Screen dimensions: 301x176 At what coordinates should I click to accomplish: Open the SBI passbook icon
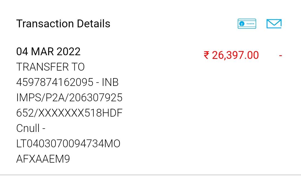point(247,24)
